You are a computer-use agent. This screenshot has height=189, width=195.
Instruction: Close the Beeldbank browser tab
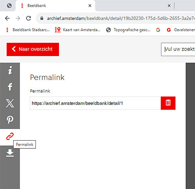90,5
